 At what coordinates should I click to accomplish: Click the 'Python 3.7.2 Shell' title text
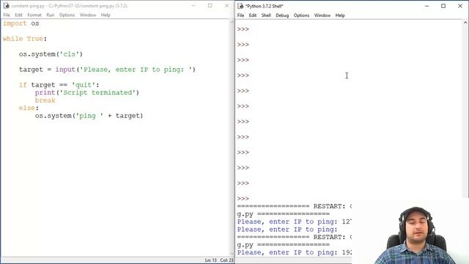click(x=264, y=6)
